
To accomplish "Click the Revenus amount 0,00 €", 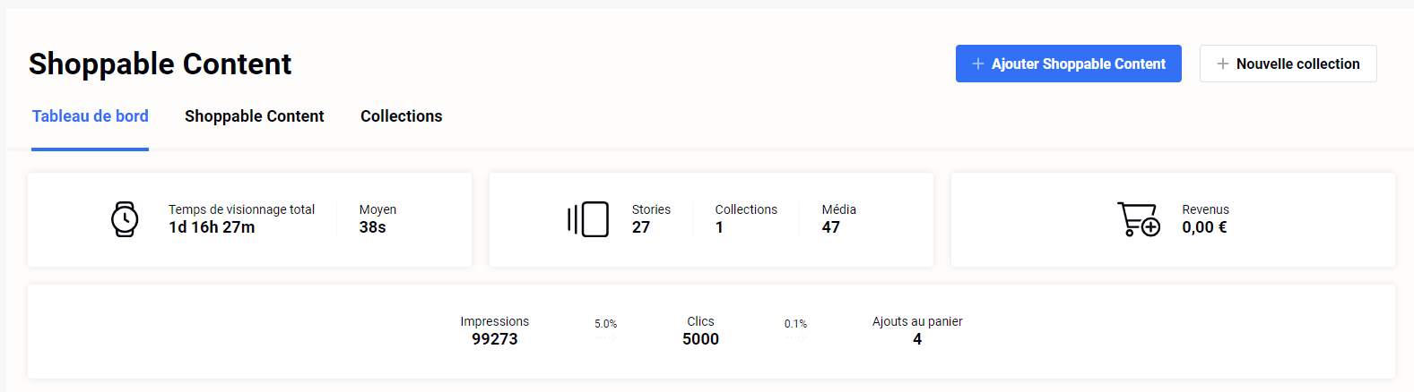I will [1204, 227].
